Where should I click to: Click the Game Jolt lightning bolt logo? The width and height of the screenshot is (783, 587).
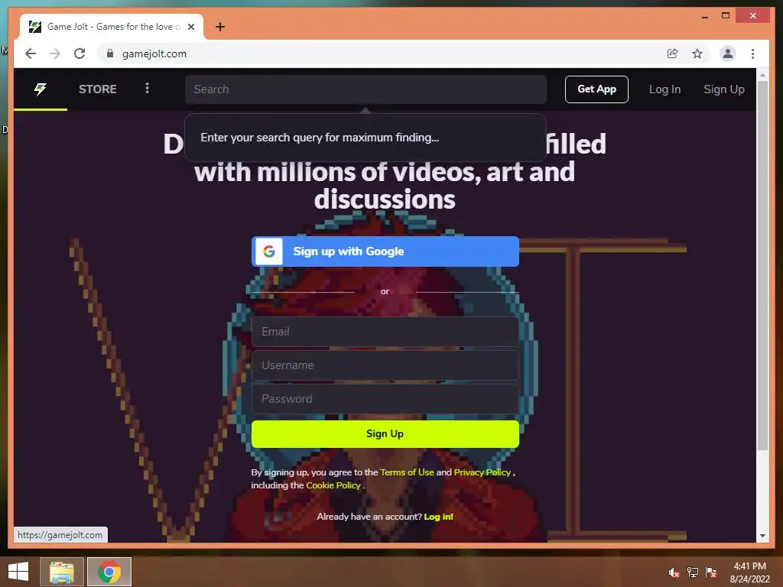click(x=40, y=89)
